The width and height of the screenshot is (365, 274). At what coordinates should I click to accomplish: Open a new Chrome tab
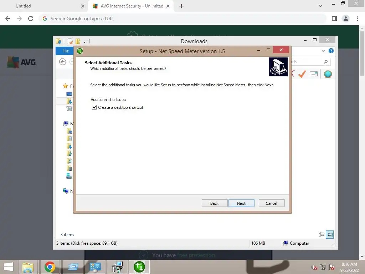pos(181,6)
